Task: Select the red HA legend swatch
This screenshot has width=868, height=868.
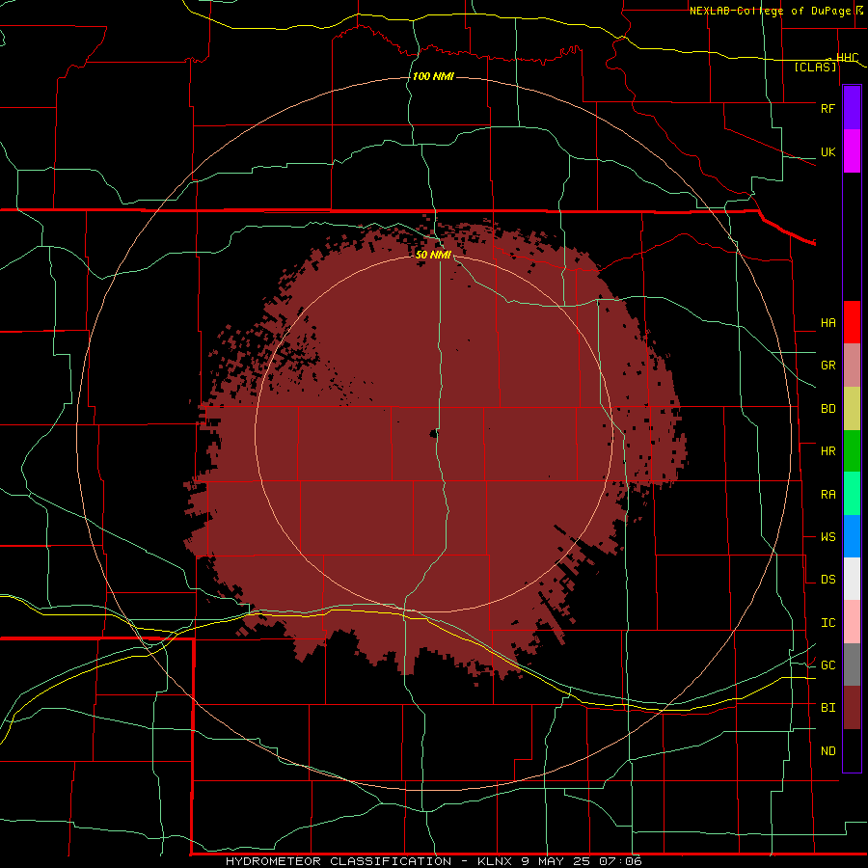Action: [x=852, y=322]
